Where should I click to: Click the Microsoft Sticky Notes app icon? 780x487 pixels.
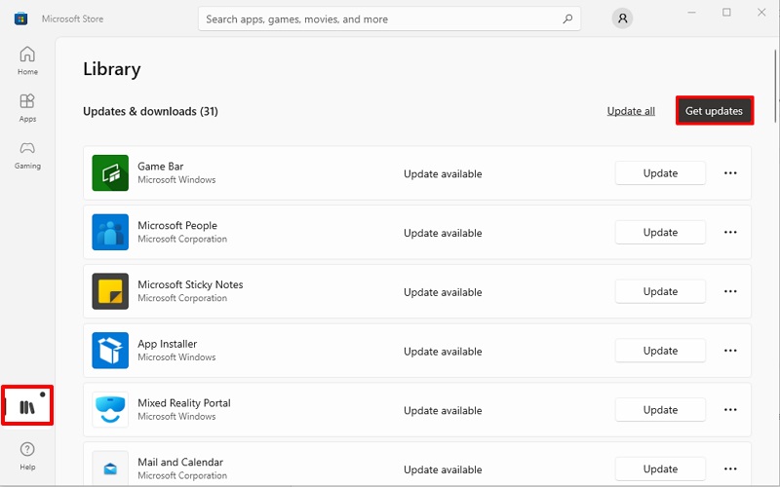(110, 291)
